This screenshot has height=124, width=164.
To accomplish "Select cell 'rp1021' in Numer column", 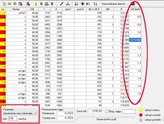I will coord(16,13).
